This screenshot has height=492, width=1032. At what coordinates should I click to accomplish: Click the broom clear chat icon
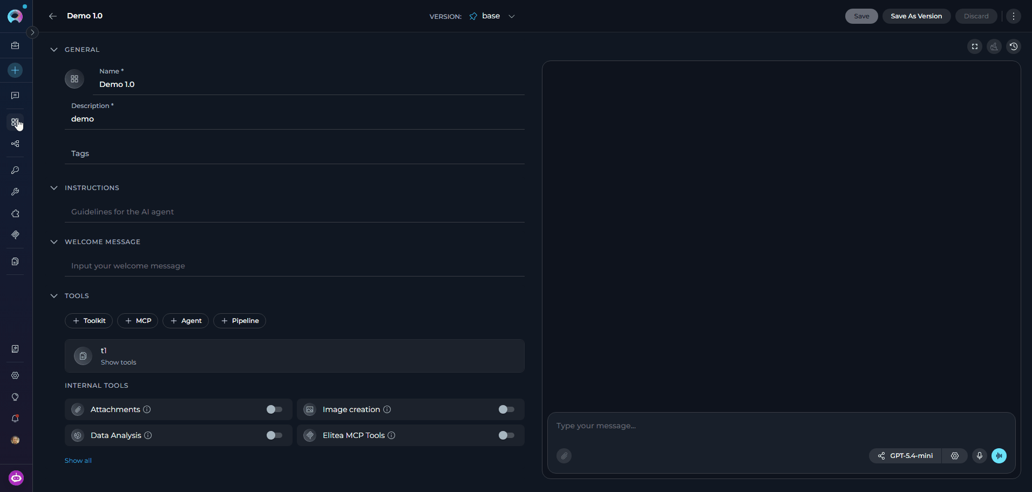click(994, 46)
